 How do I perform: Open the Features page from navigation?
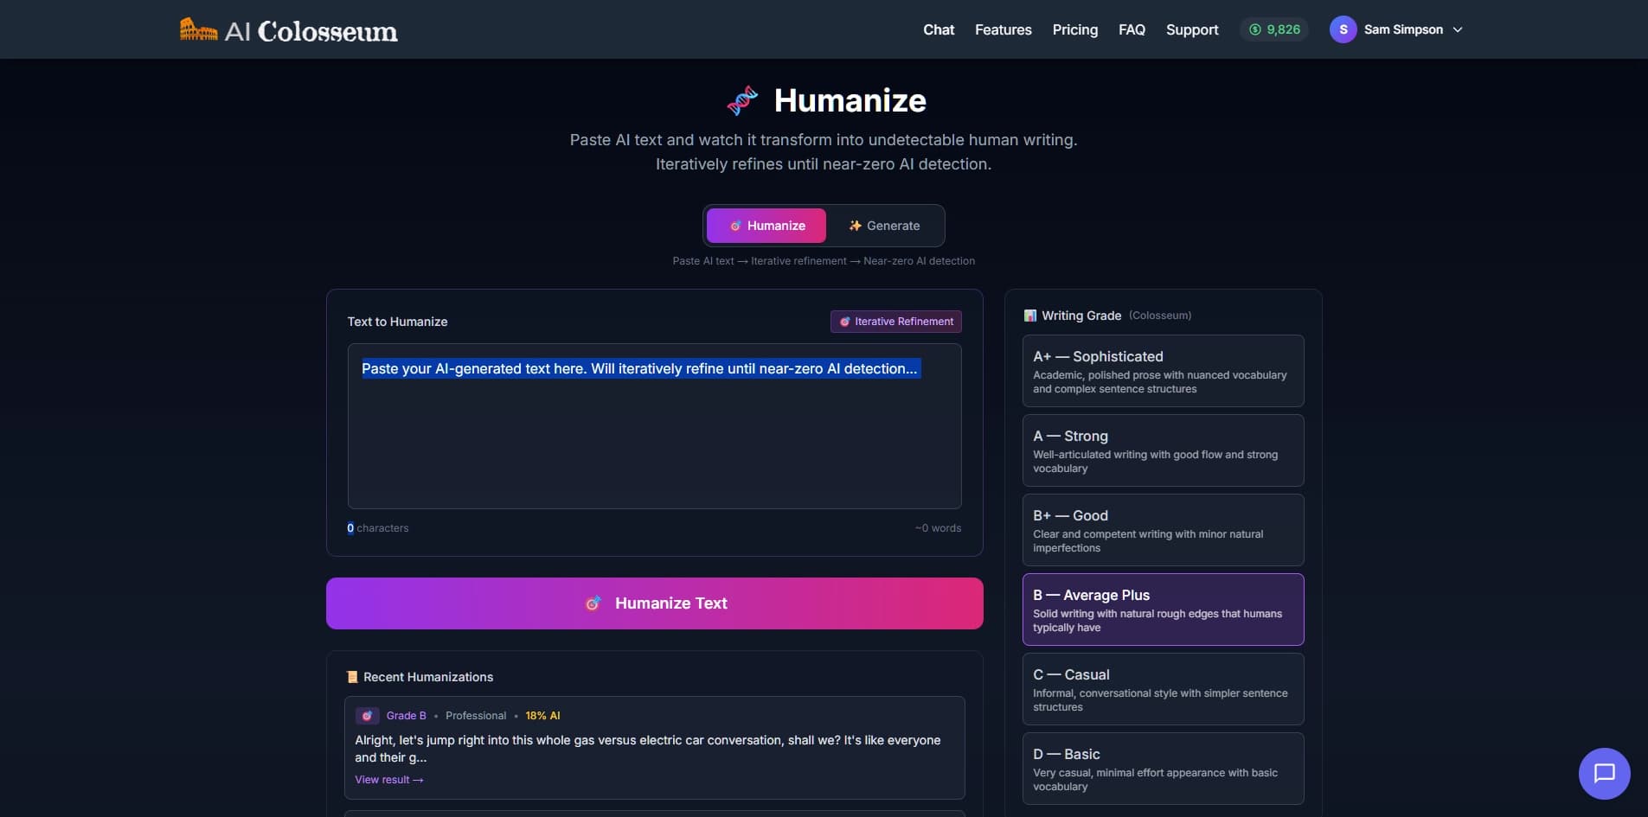1003,29
